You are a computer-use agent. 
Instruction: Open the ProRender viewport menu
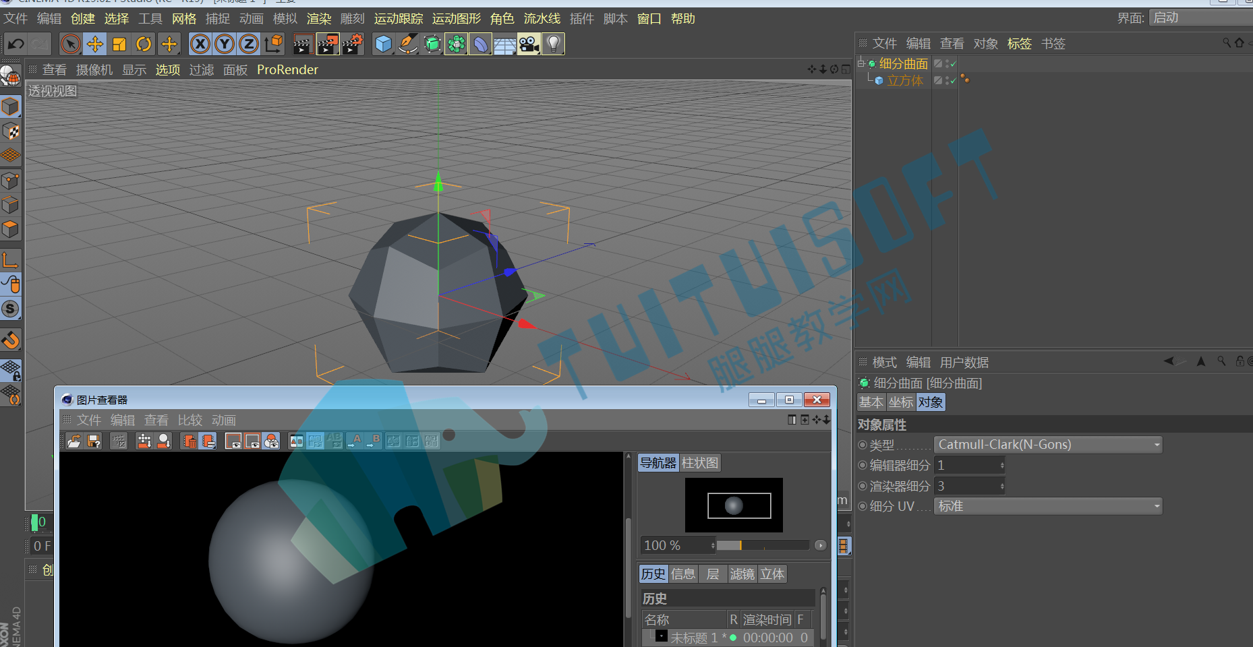point(287,70)
